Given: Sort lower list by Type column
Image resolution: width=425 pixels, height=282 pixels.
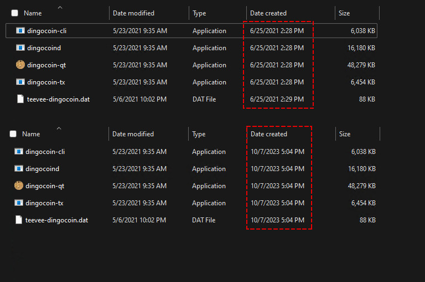Looking at the screenshot, I should pyautogui.click(x=199, y=134).
